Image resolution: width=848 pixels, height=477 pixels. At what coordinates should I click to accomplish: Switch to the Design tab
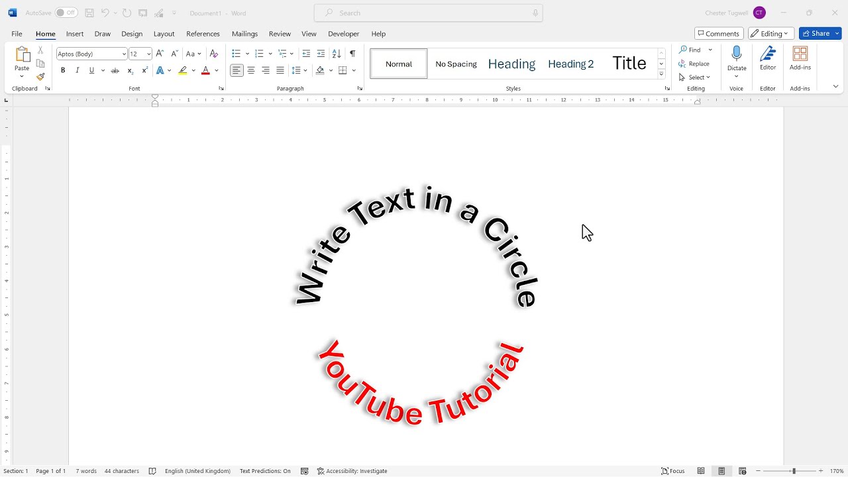132,34
